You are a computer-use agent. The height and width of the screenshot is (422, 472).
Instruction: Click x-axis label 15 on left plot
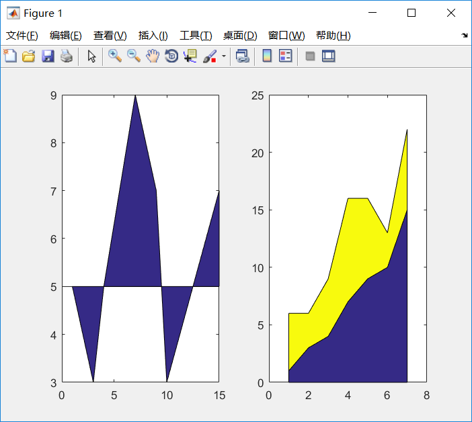click(220, 395)
